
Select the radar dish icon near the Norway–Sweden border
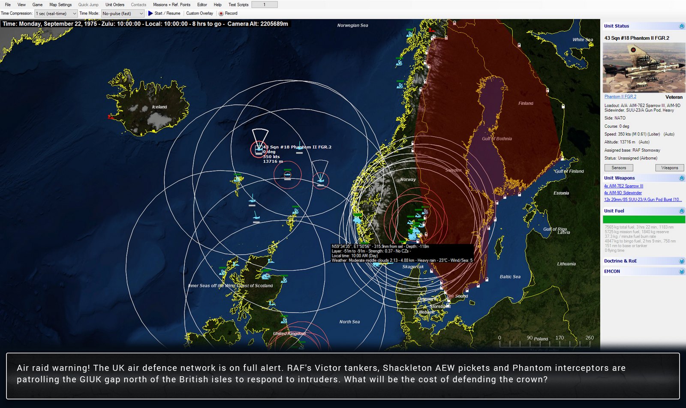point(424,211)
